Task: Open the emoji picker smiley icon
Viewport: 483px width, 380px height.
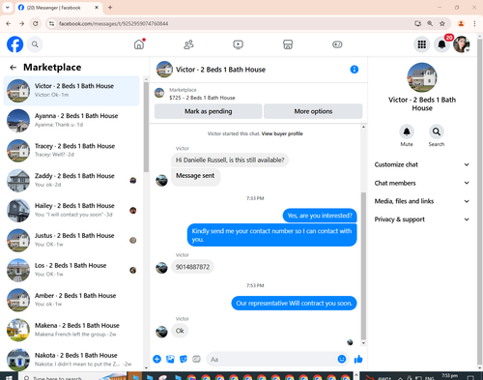Action: [x=342, y=359]
